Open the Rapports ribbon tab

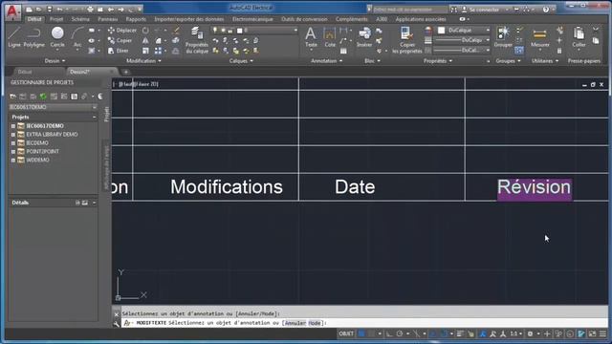pyautogui.click(x=136, y=19)
